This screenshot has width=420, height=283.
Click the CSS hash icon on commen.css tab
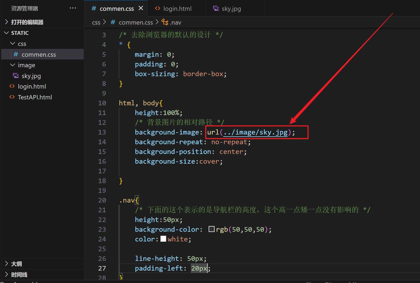(94, 8)
